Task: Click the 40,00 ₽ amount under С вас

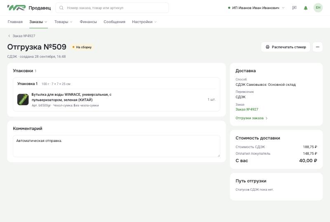Action: [308, 161]
